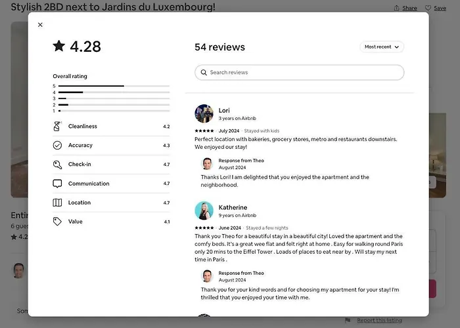Click the Communication rating label

click(x=89, y=184)
